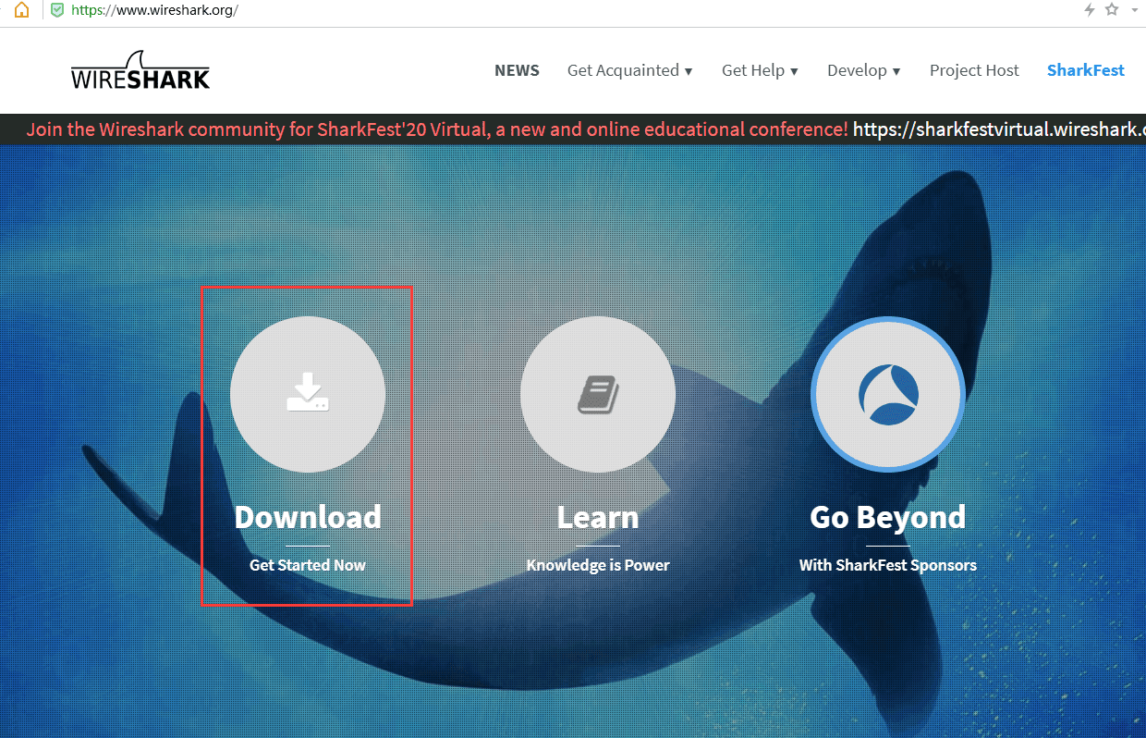
Task: Expand the Get Acquainted dropdown
Action: pos(630,70)
